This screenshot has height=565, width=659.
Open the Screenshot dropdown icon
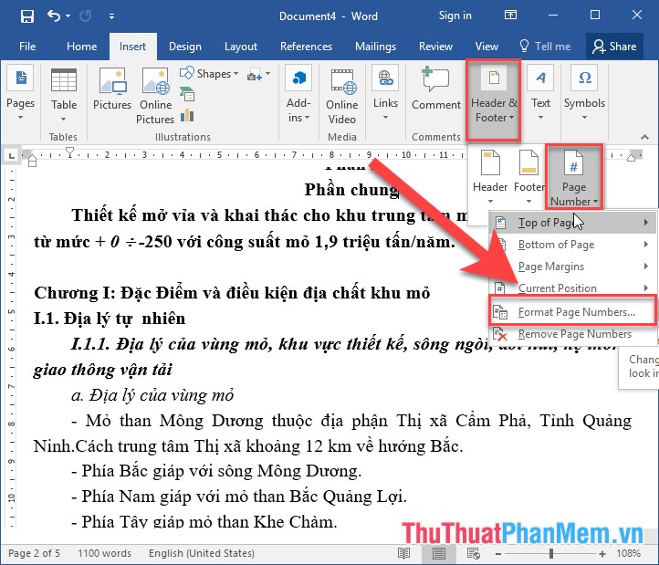(x=258, y=75)
